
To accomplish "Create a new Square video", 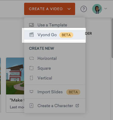I will [55, 68].
